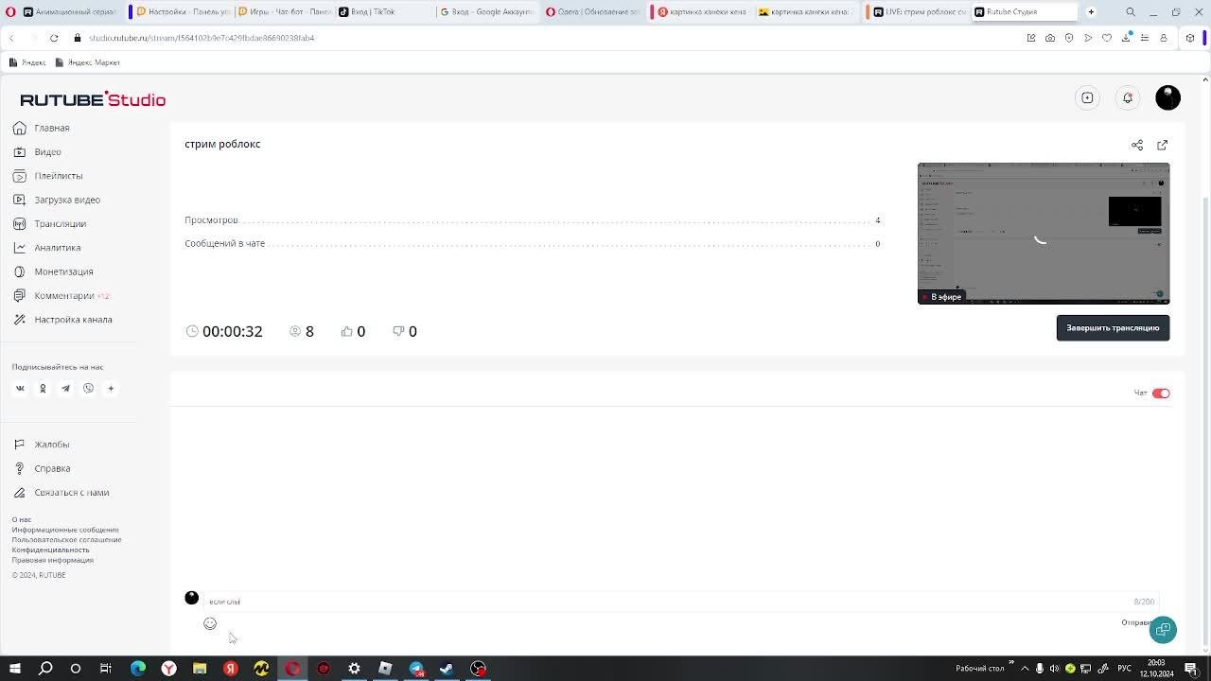The height and width of the screenshot is (681, 1211).
Task: Open notifications bell in header
Action: 1128,97
